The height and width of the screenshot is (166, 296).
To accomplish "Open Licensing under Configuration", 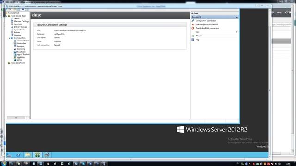I will coord(21,49).
